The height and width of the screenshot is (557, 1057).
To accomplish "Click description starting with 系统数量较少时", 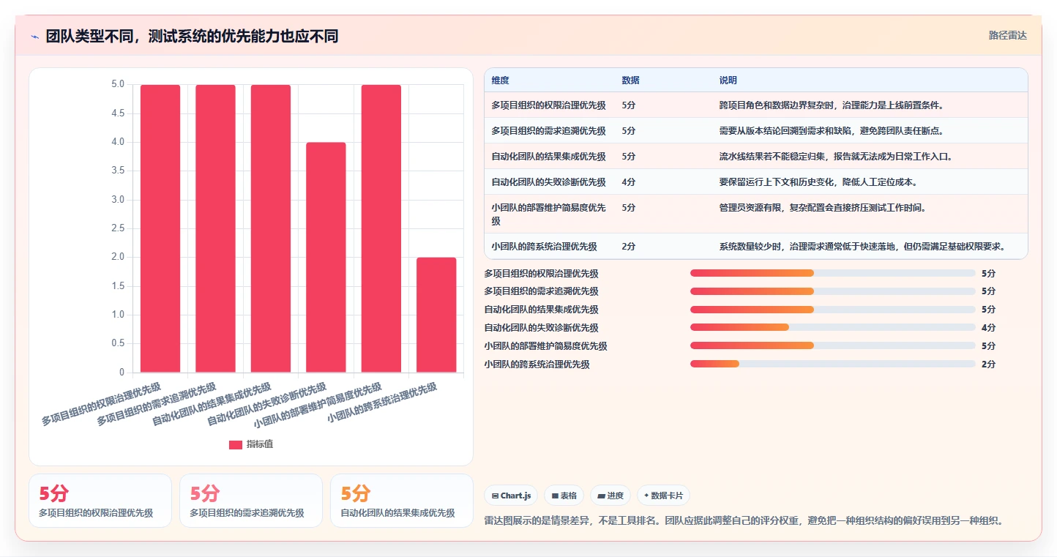I will pos(862,247).
